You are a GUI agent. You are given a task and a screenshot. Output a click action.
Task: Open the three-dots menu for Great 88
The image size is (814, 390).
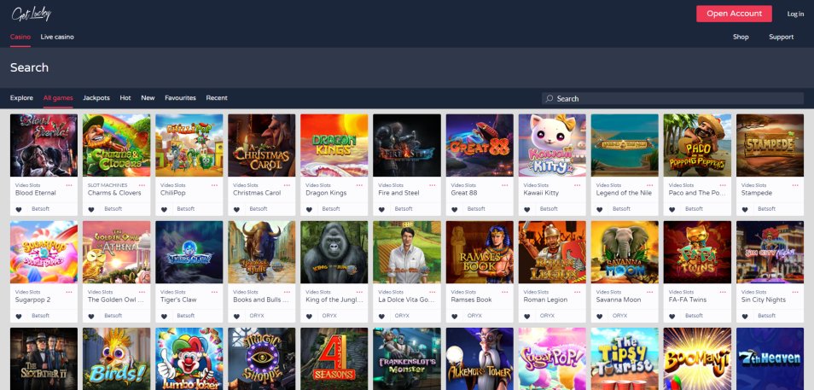pyautogui.click(x=505, y=185)
